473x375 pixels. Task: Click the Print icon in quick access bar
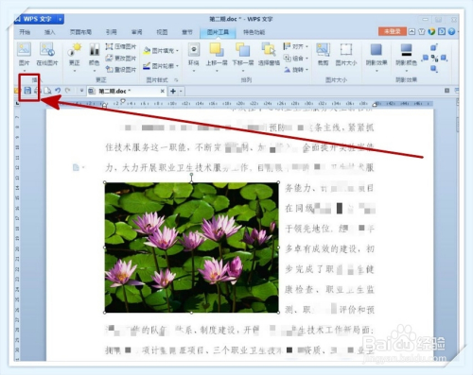tap(37, 91)
